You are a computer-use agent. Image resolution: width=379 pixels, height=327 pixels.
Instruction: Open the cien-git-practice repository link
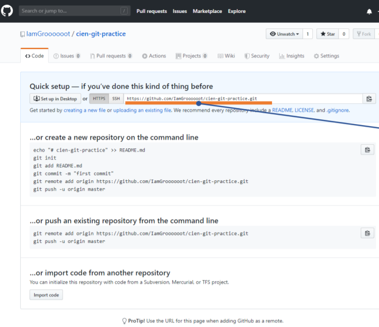tap(101, 34)
